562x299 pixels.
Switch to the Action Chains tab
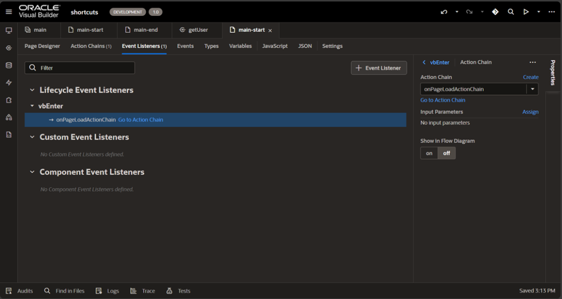coord(91,46)
